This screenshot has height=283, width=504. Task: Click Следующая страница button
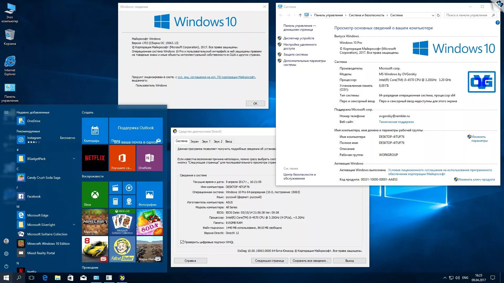click(x=269, y=261)
